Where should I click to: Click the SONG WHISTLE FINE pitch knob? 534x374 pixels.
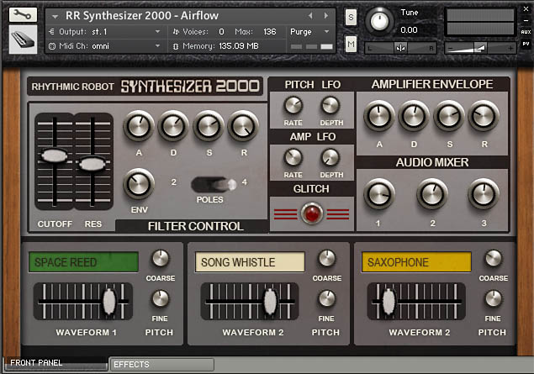point(326,299)
